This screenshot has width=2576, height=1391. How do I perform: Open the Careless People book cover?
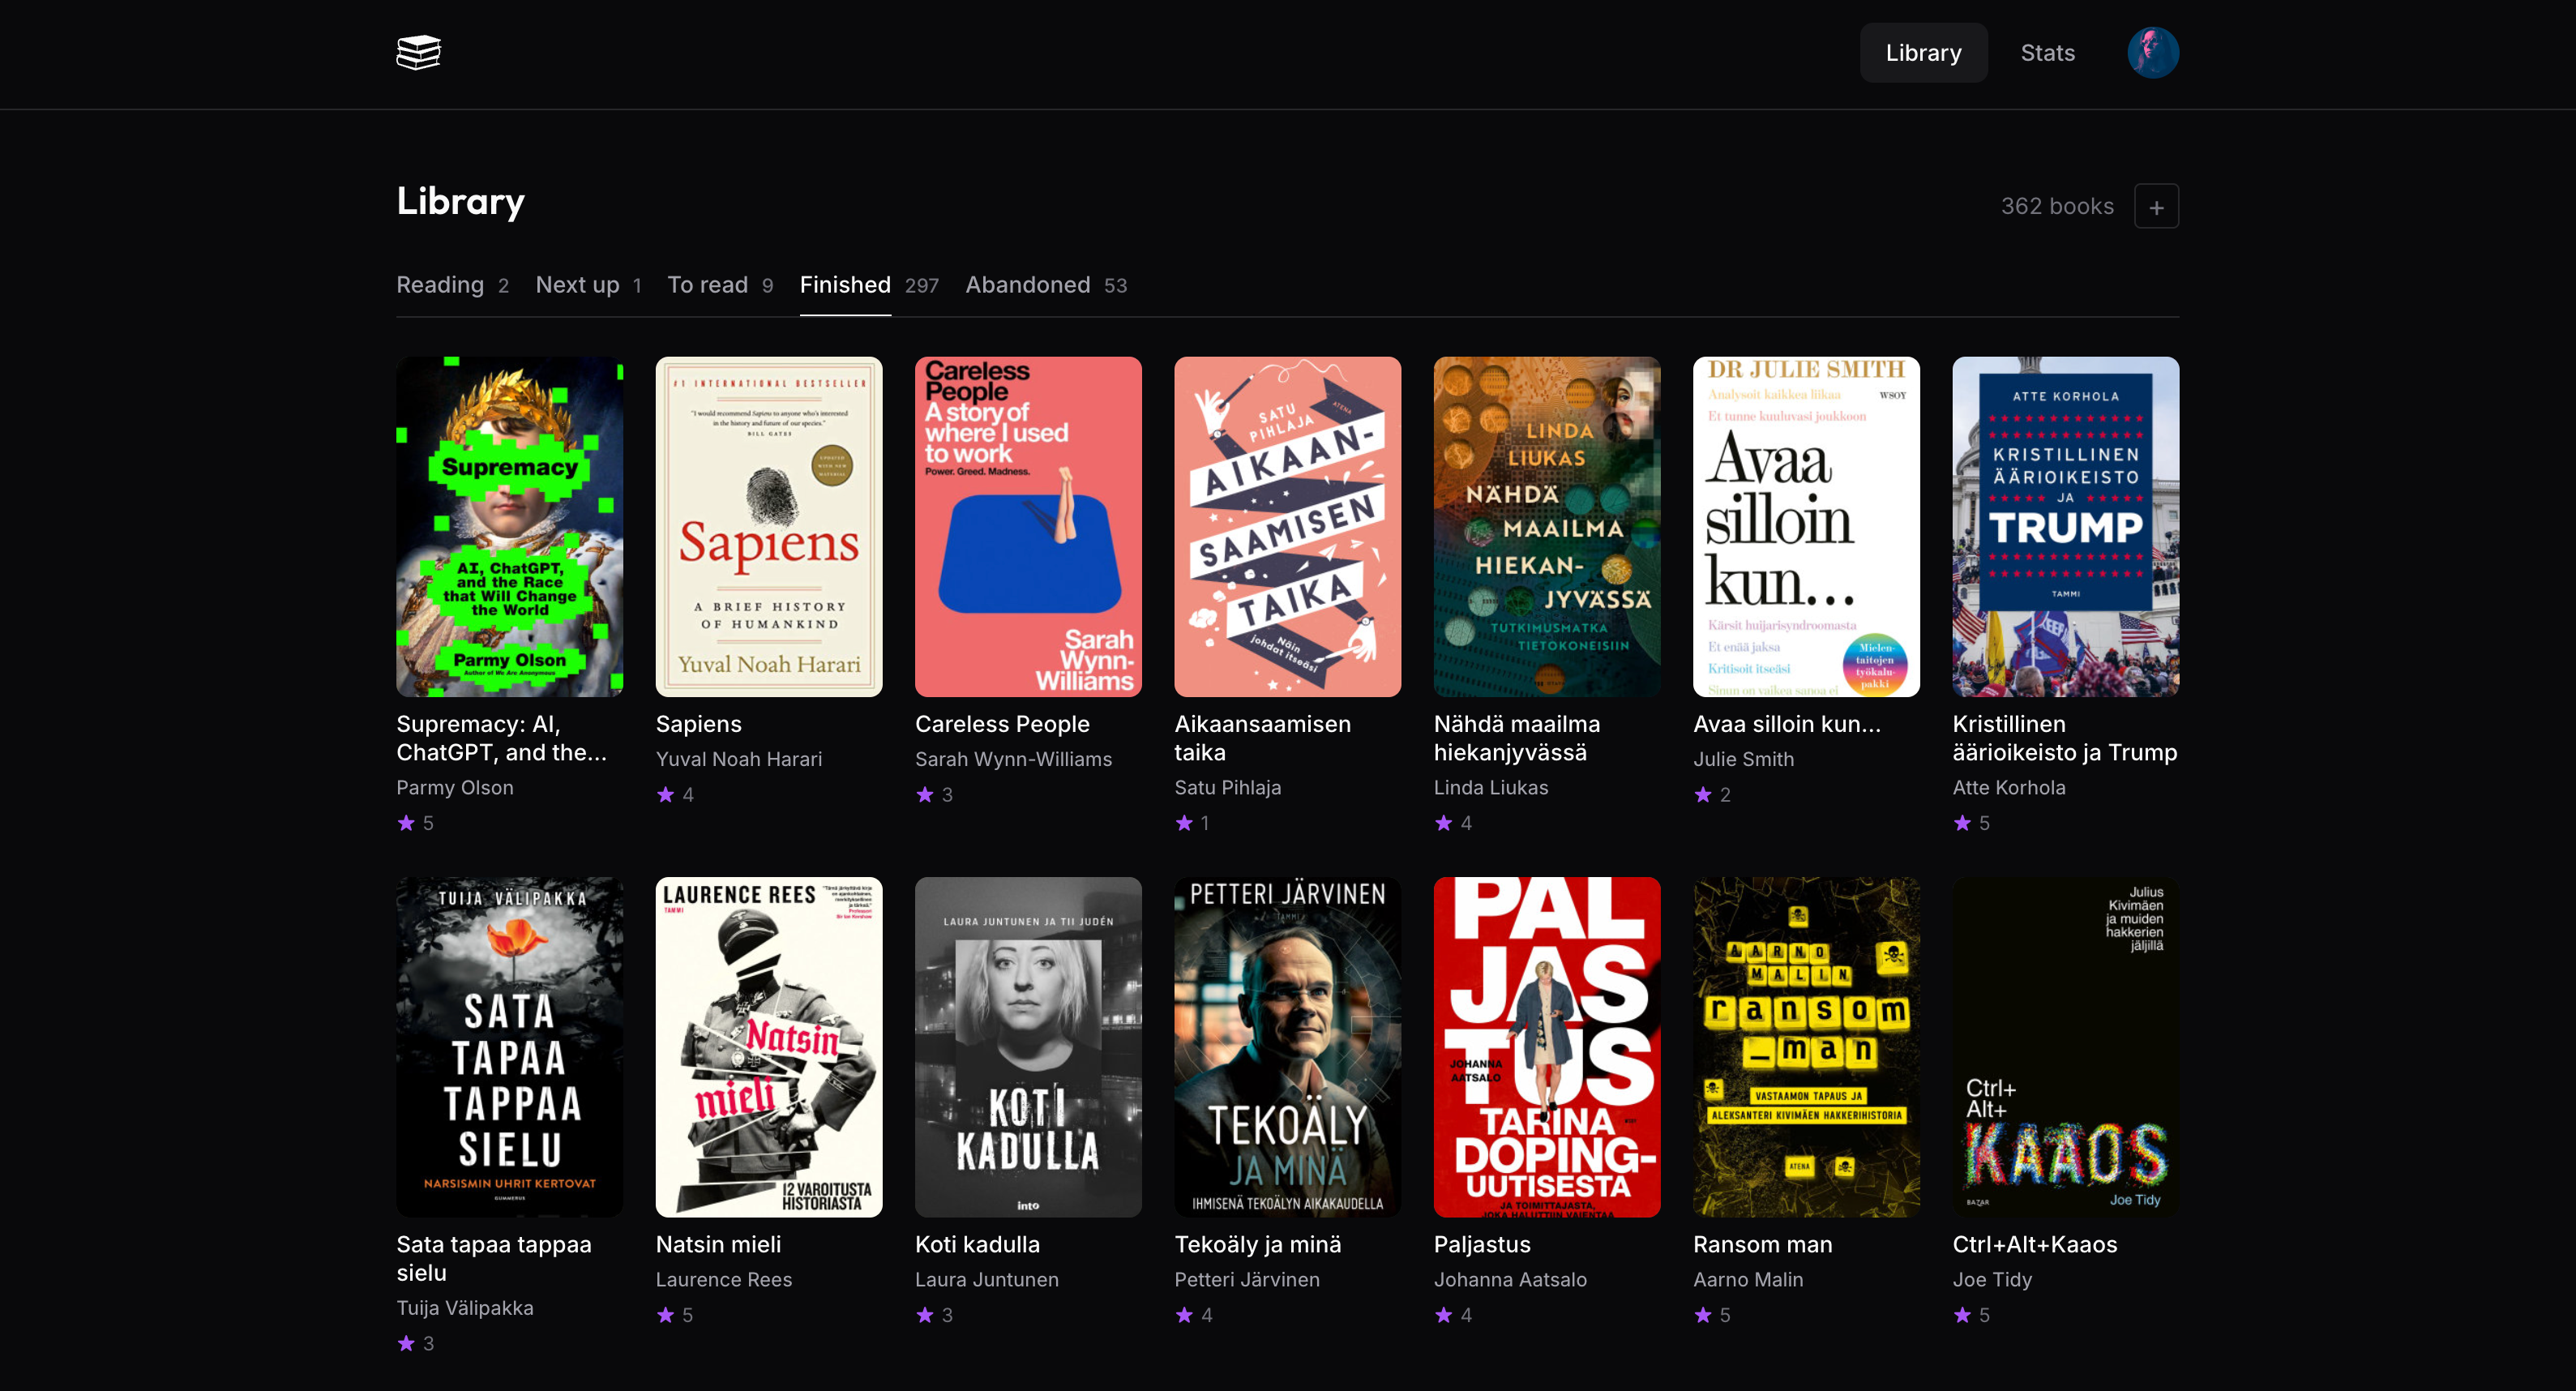tap(1028, 527)
